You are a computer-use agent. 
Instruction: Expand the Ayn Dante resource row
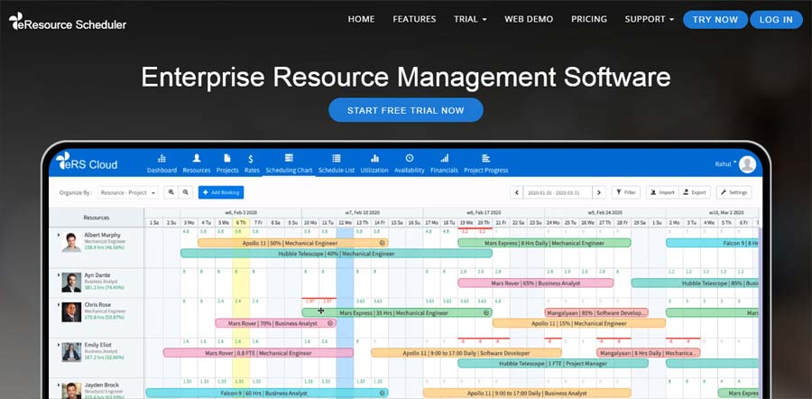(59, 274)
